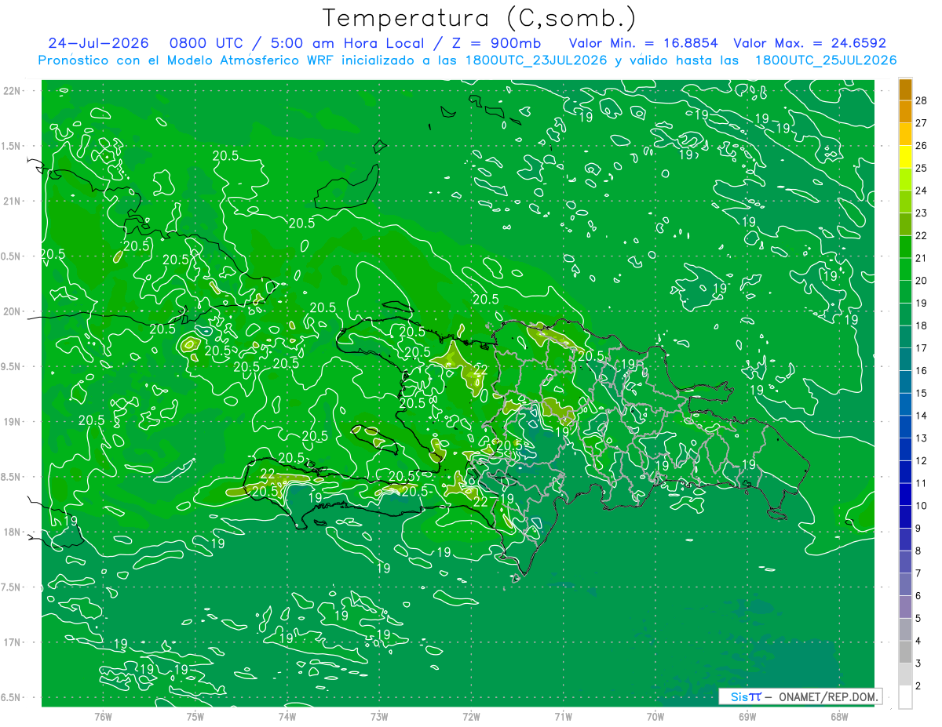The image size is (942, 727).
Task: Click the ONAMET/REP.DOM. credit label
Action: [830, 696]
